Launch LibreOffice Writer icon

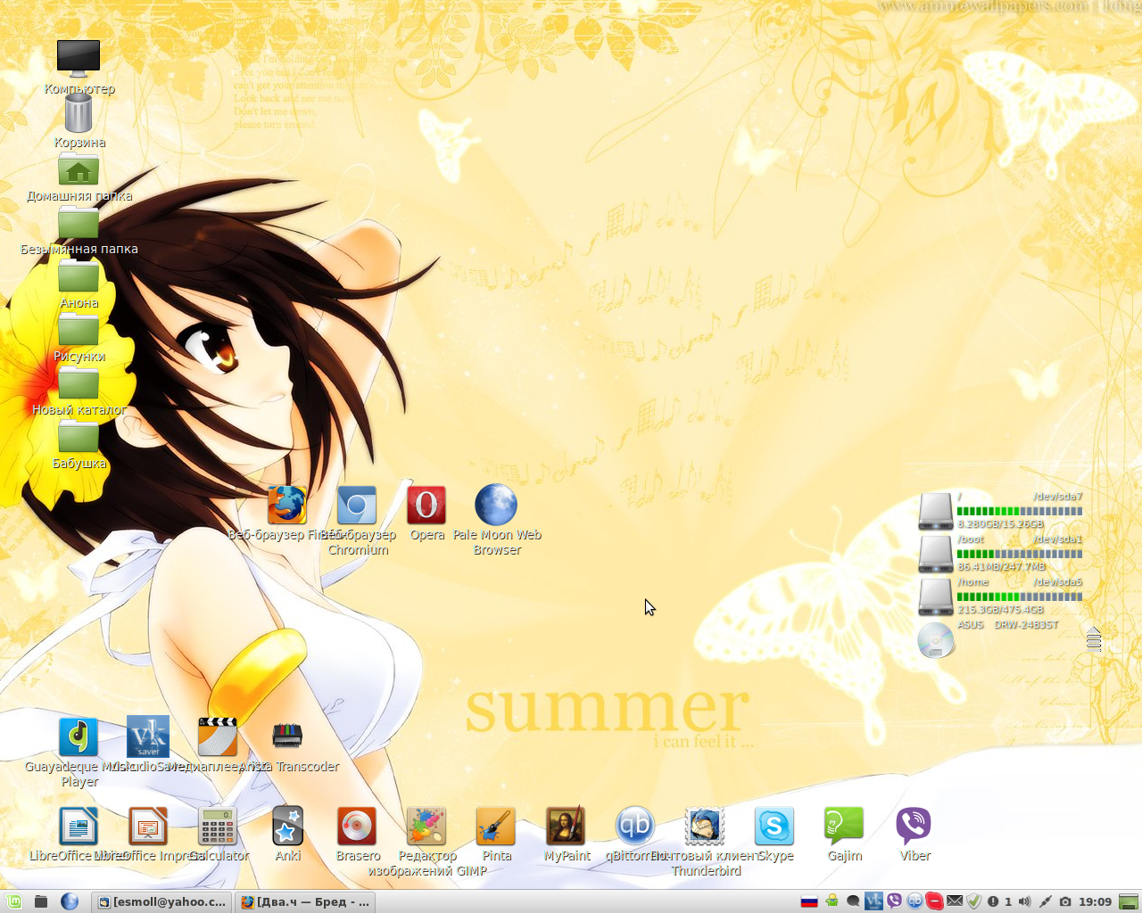point(79,827)
